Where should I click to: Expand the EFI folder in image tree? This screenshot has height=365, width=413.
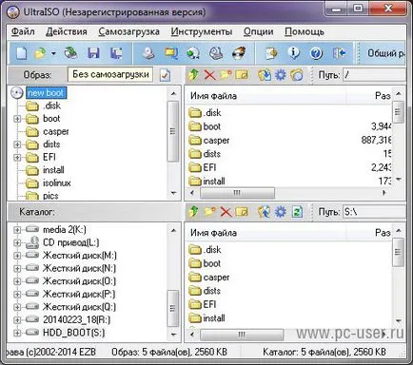coord(17,157)
